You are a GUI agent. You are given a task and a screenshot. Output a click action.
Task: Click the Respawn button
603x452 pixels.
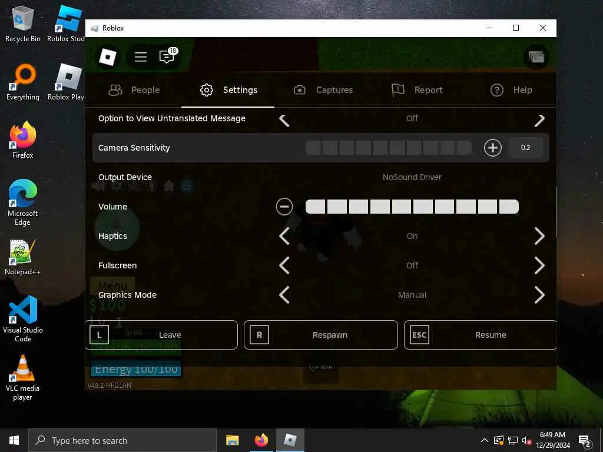321,335
